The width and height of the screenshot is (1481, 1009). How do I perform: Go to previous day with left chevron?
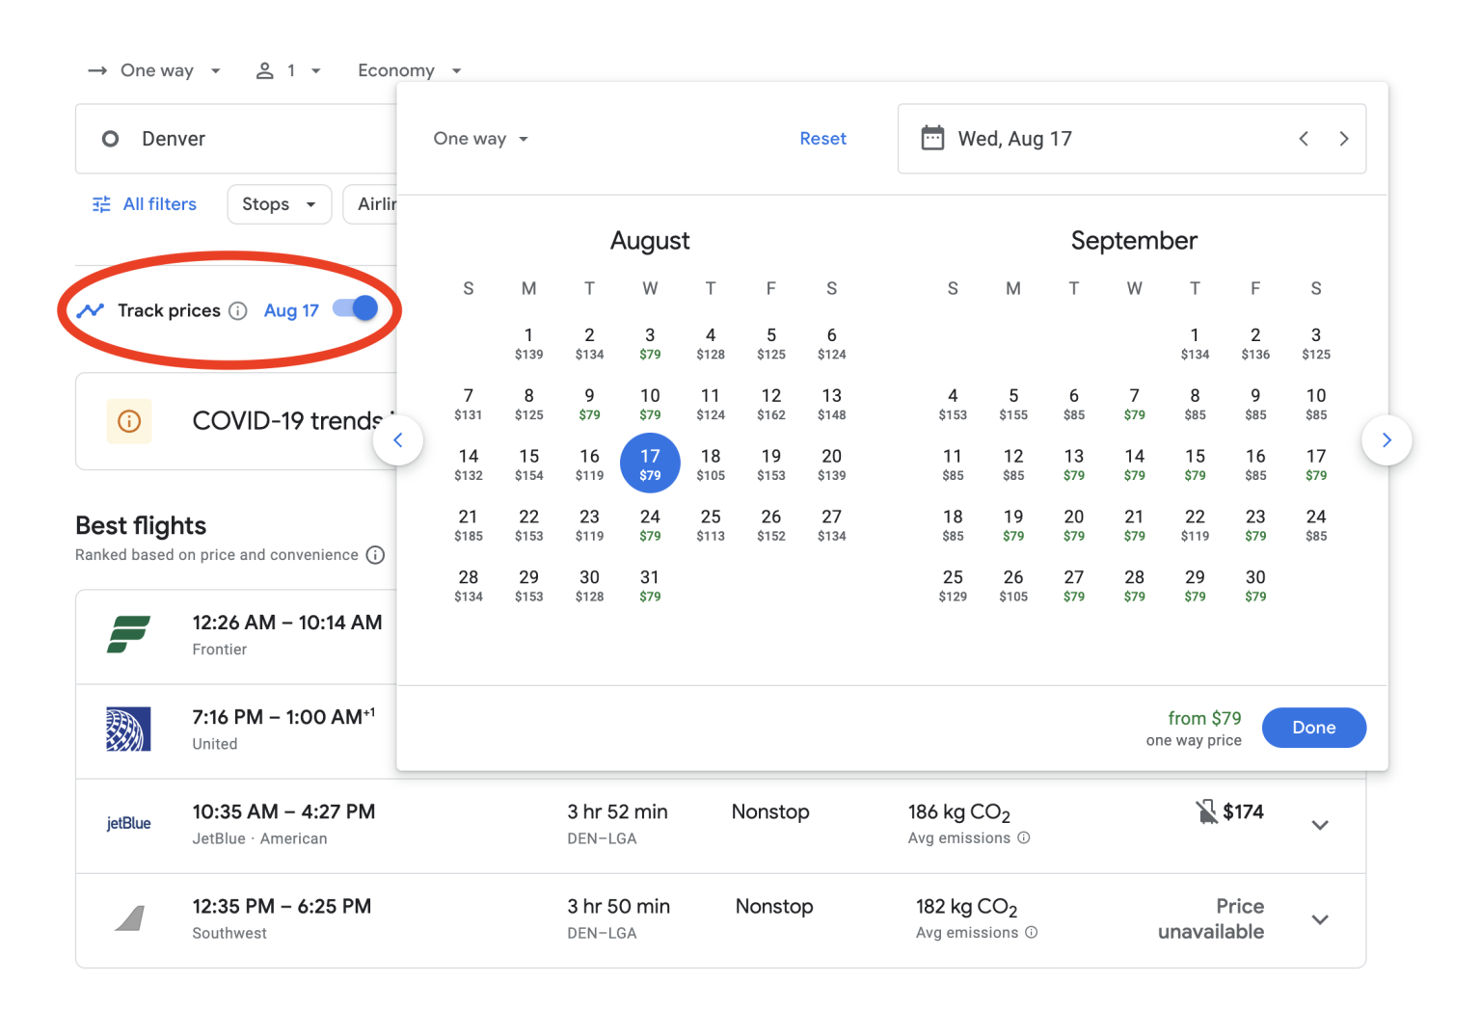coord(1304,139)
